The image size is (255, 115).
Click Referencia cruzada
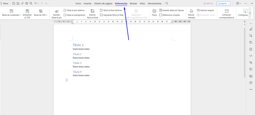pos(169,15)
